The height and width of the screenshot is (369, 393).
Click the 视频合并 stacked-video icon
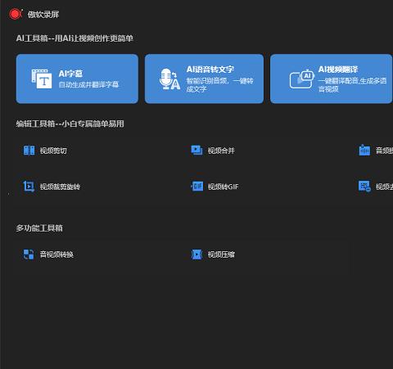[196, 151]
